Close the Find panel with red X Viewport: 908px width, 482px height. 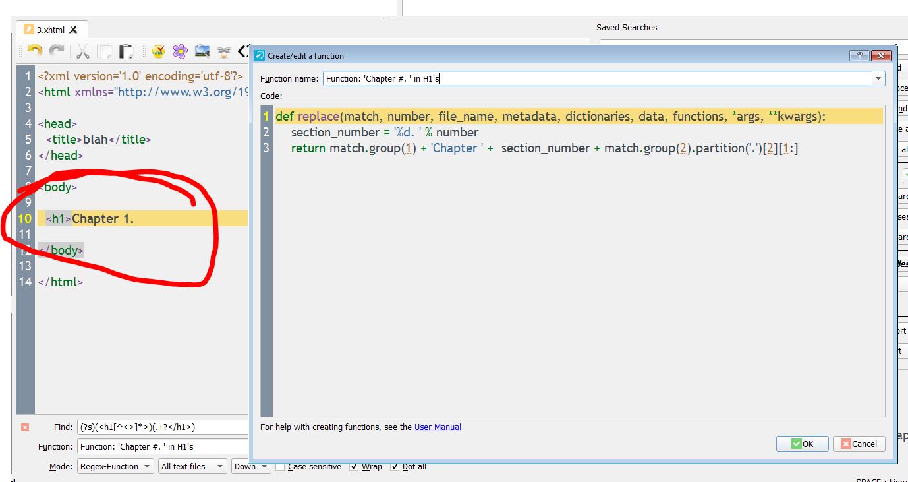click(25, 427)
